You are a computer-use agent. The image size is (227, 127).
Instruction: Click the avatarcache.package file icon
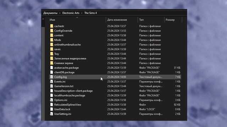pyautogui.click(x=51, y=68)
